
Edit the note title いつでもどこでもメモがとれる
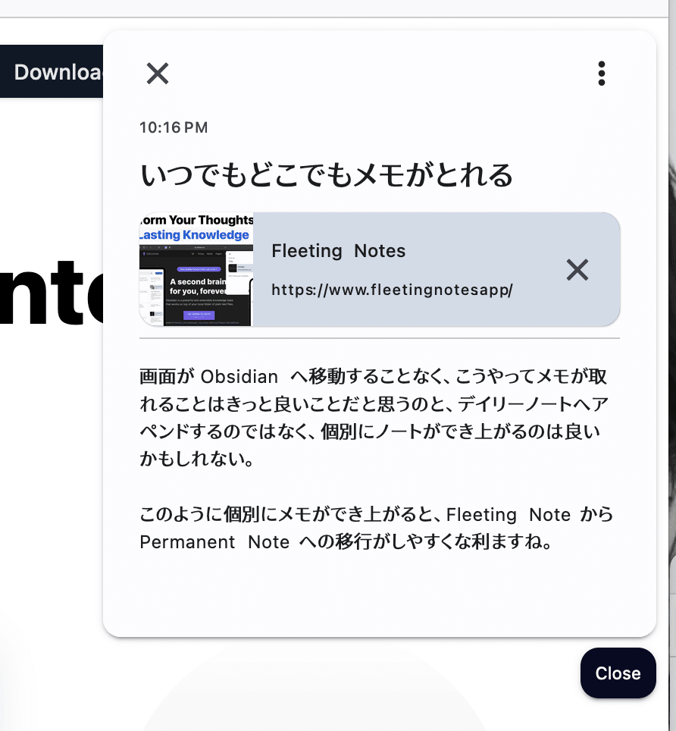click(325, 174)
